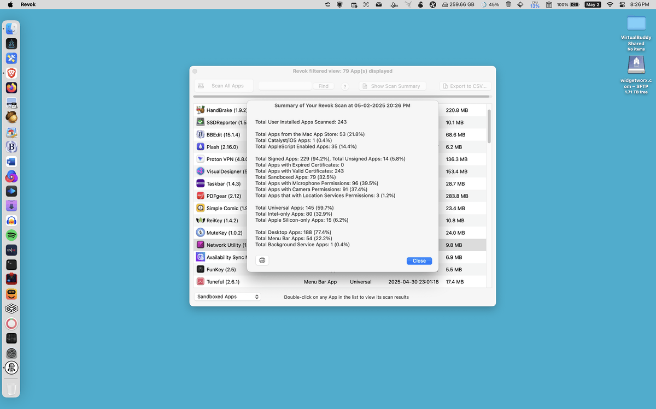
Task: Click the scan icon on Scan All Apps
Action: coord(201,86)
